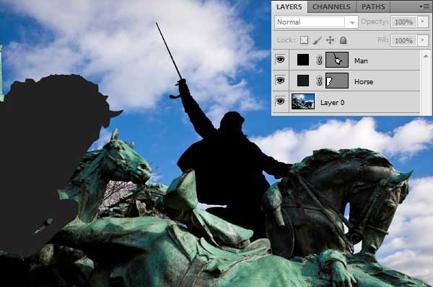Image resolution: width=433 pixels, height=287 pixels.
Task: Click the link icon on Horse layer
Action: [319, 81]
